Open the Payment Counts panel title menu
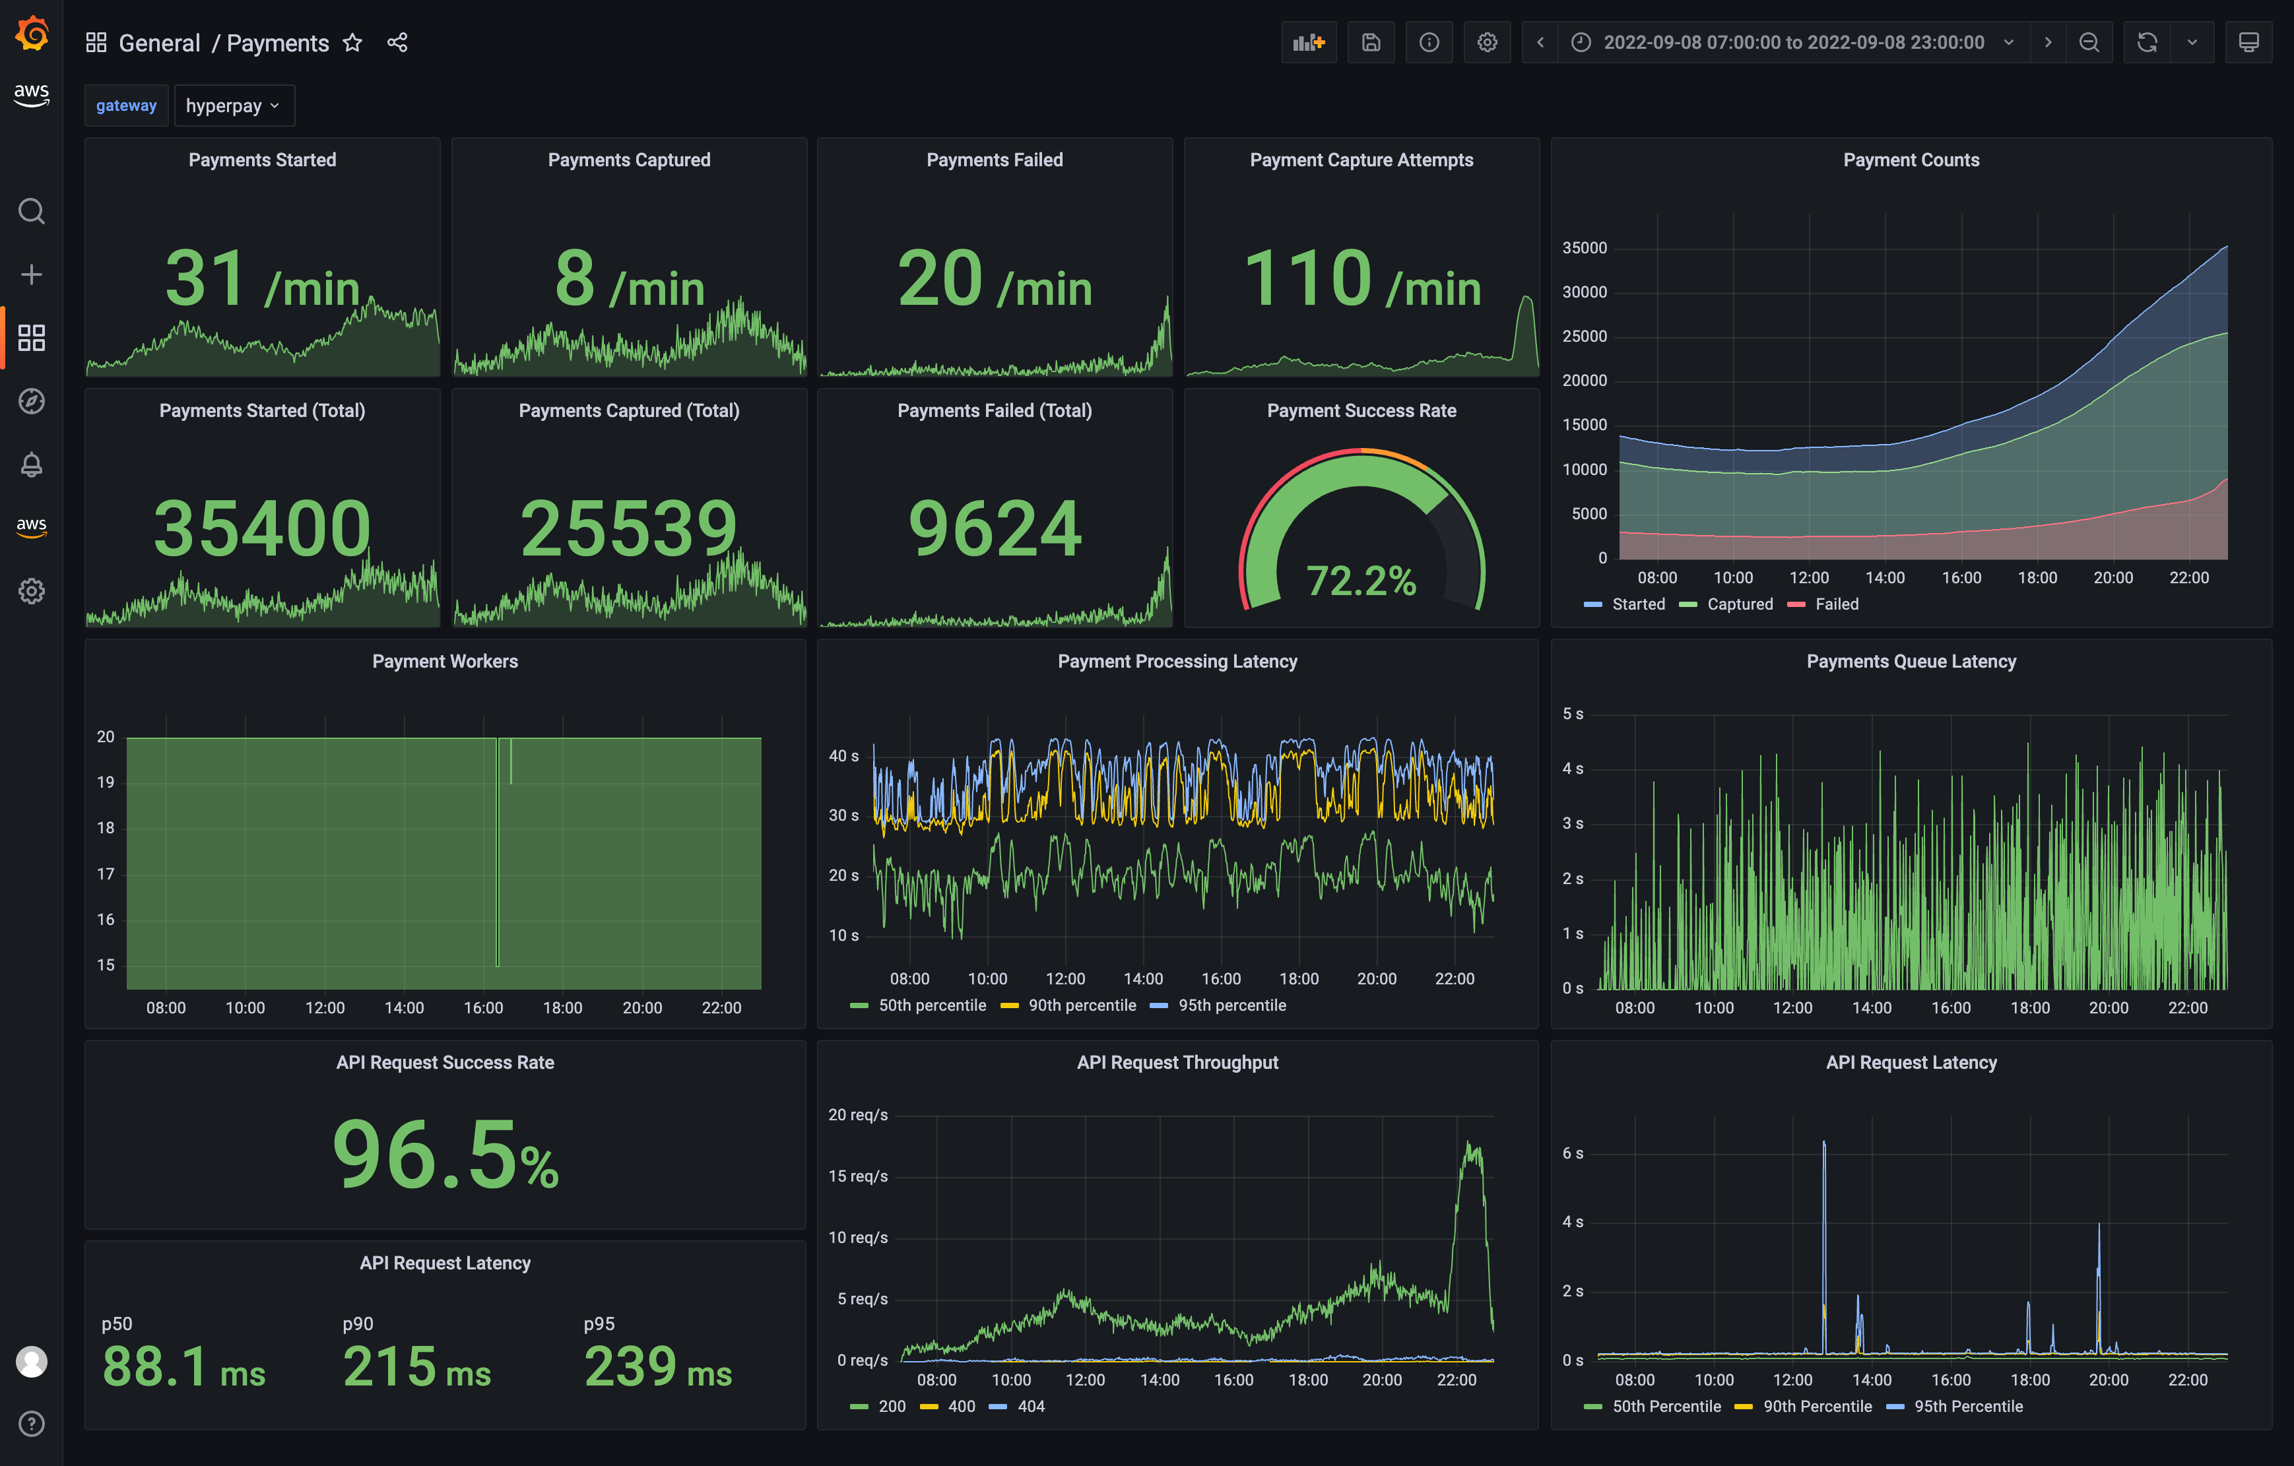 (1911, 160)
